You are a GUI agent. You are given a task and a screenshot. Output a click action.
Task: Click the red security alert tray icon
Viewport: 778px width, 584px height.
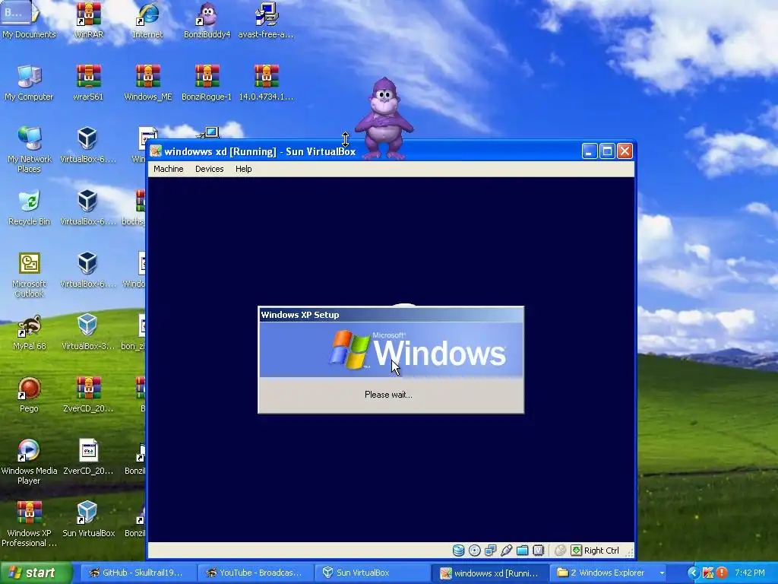click(x=721, y=573)
